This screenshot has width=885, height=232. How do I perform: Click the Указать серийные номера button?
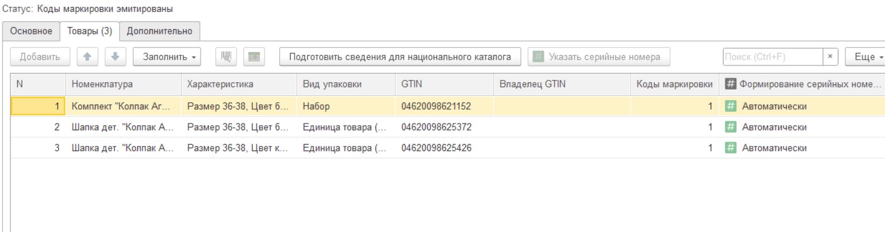[598, 57]
